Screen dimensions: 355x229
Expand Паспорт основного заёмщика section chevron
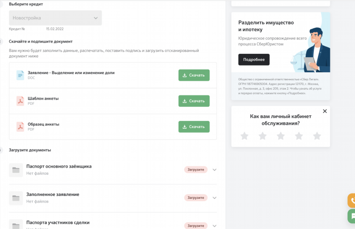214,170
